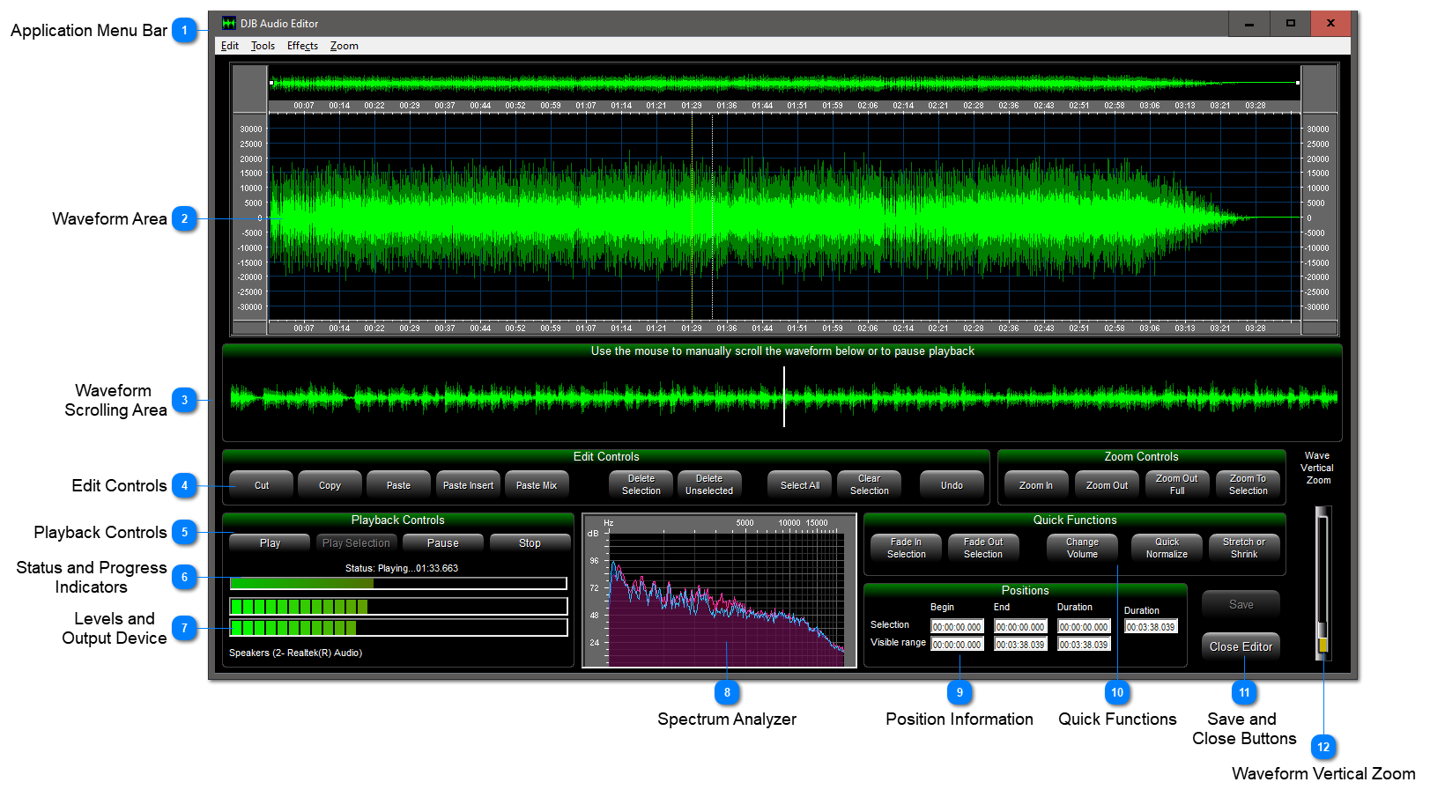This screenshot has width=1430, height=797.
Task: Click the Zoom To Selection button
Action: 1248,485
